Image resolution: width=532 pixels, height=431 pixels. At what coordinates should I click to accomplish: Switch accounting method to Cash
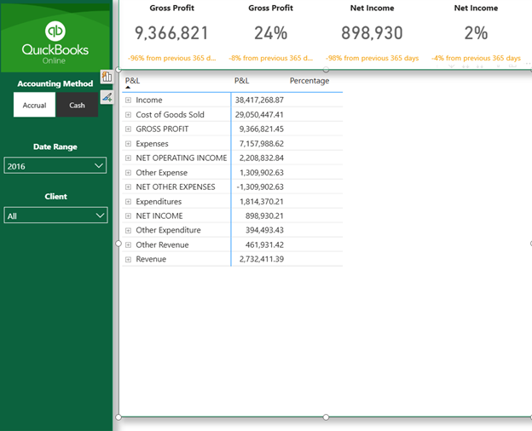tap(78, 105)
